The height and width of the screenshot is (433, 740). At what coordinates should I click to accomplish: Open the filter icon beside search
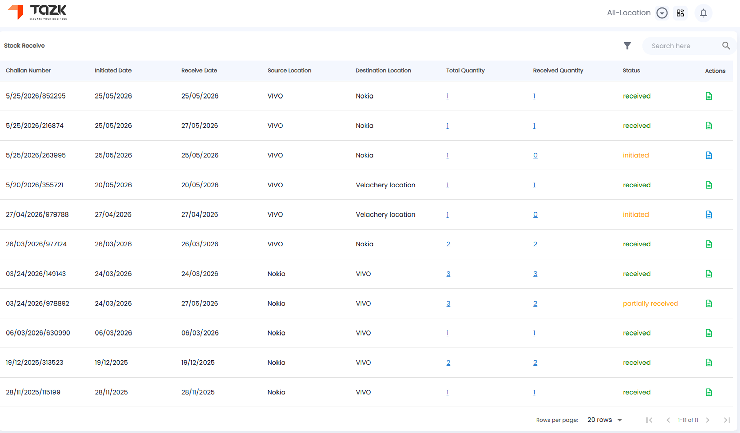[627, 46]
